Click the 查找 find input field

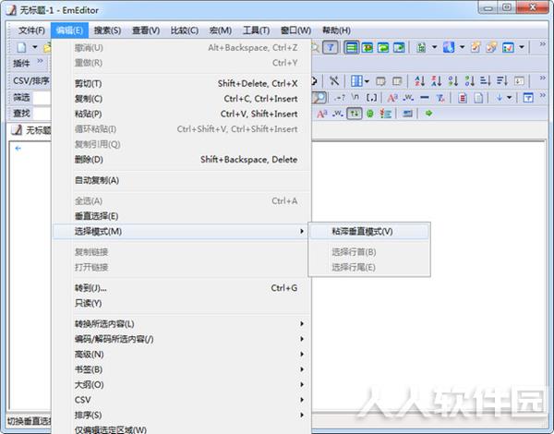click(42, 114)
